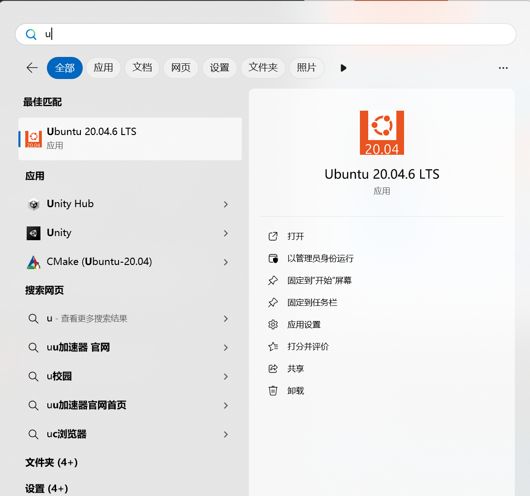Screen dimensions: 530x496
Task: Open CMake (Ubuntu-20.04) via its icon
Action: (x=33, y=262)
